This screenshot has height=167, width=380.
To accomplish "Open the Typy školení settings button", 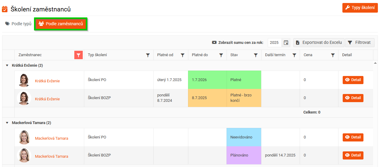I will pyautogui.click(x=360, y=8).
